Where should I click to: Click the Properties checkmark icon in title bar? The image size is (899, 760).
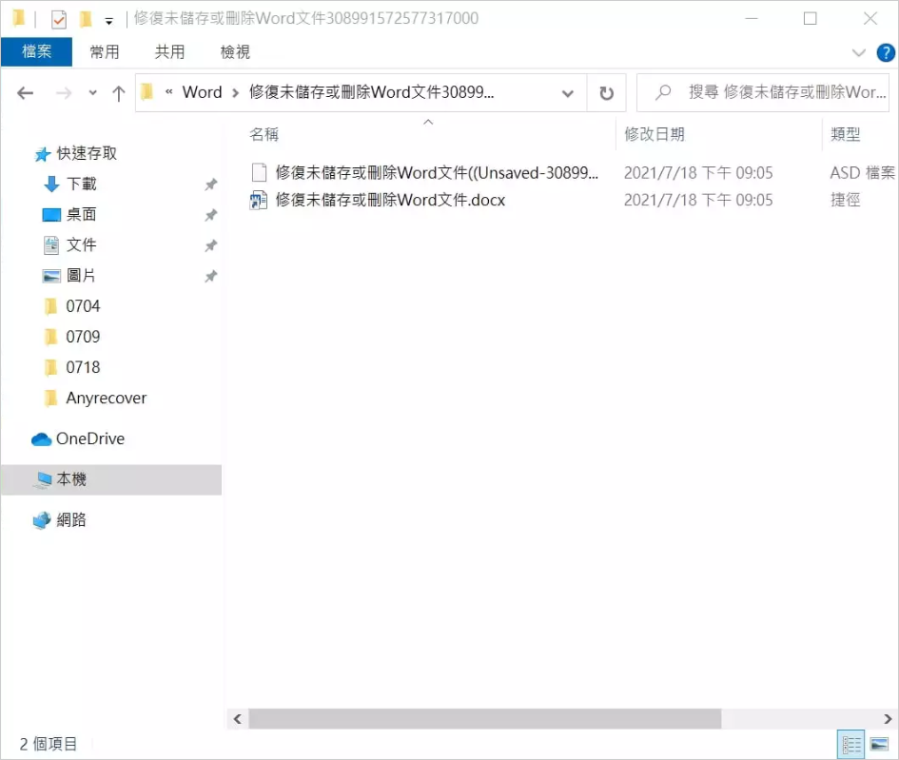coord(58,19)
